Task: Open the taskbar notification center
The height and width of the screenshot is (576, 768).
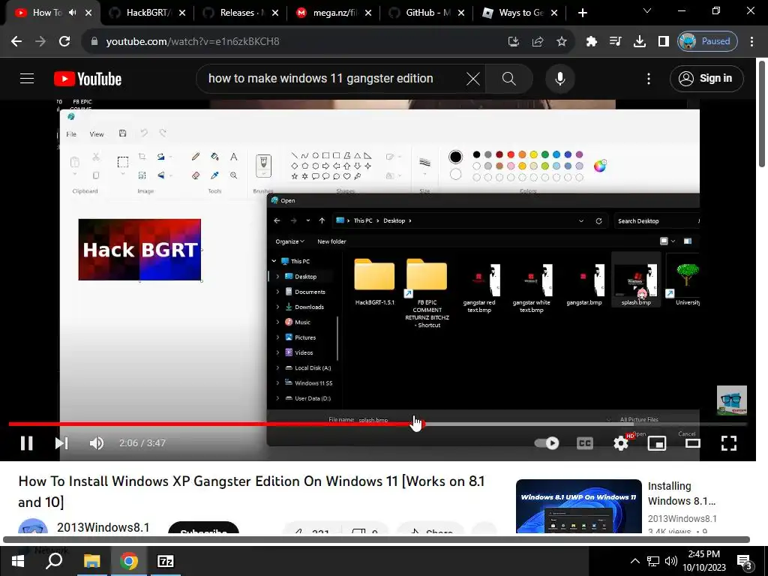Action: click(x=745, y=562)
